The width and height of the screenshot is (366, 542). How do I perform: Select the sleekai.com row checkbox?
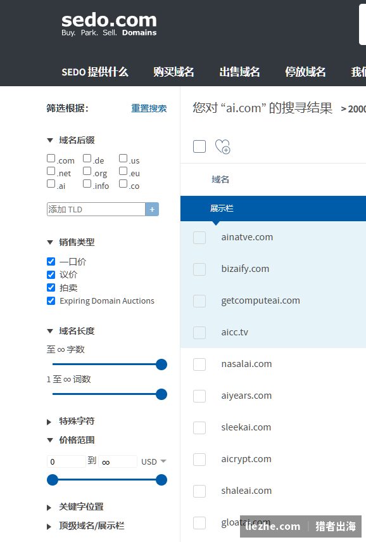(199, 428)
